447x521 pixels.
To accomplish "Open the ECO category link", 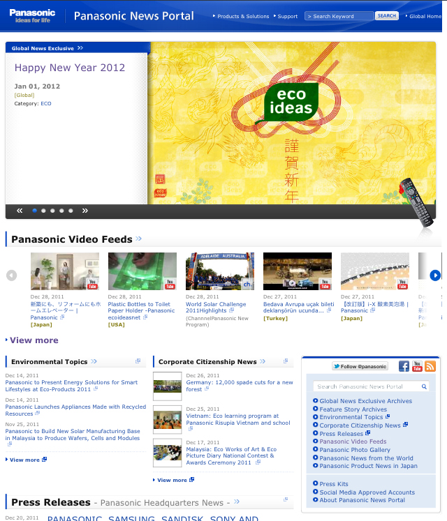I will pyautogui.click(x=46, y=104).
